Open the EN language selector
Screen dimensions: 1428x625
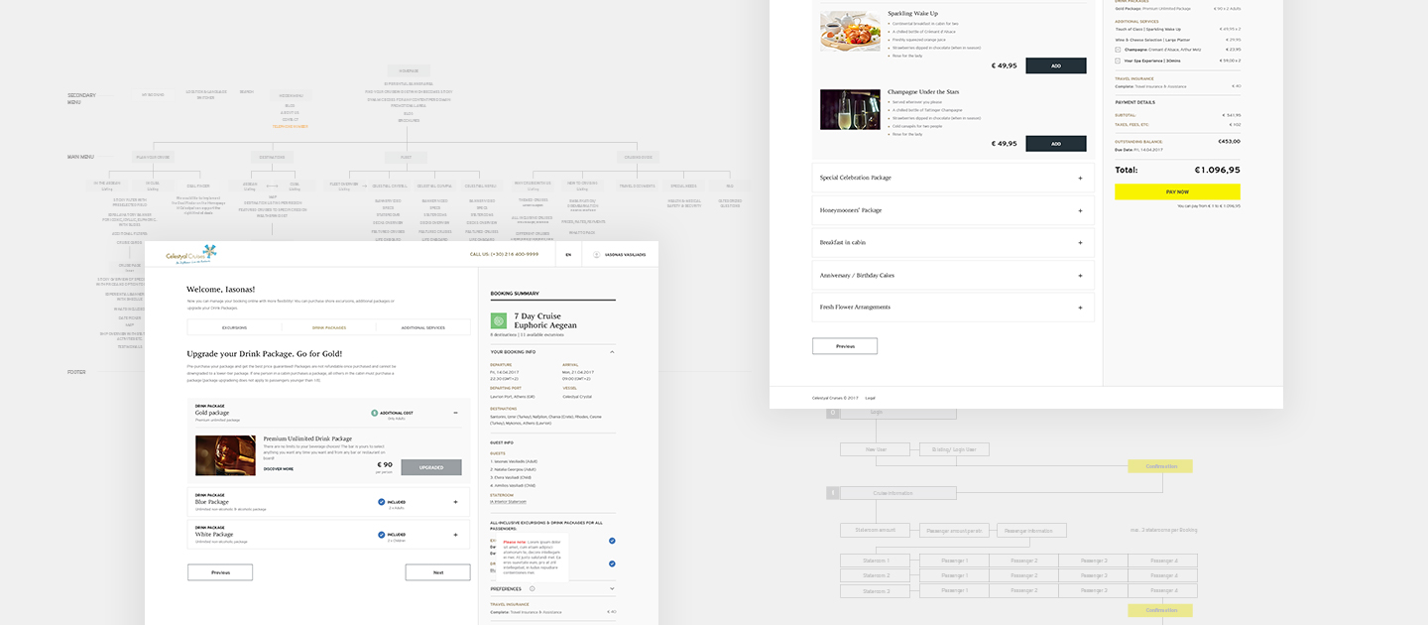[568, 255]
